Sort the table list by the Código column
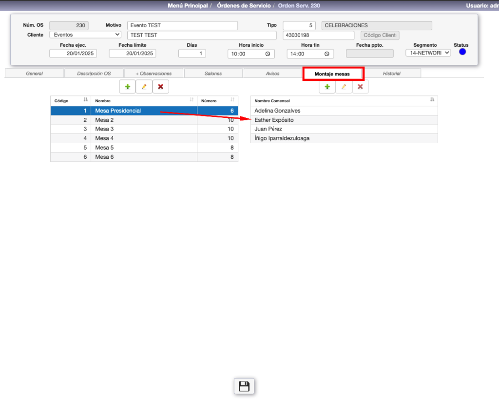Screen dimensions: 499x399 pos(70,101)
